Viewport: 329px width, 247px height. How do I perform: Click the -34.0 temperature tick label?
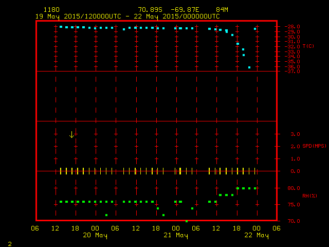click(293, 57)
